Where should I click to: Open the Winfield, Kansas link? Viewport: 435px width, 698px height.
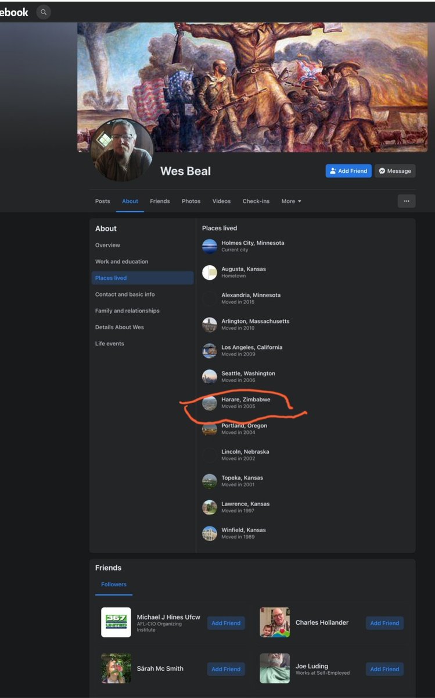(x=243, y=530)
